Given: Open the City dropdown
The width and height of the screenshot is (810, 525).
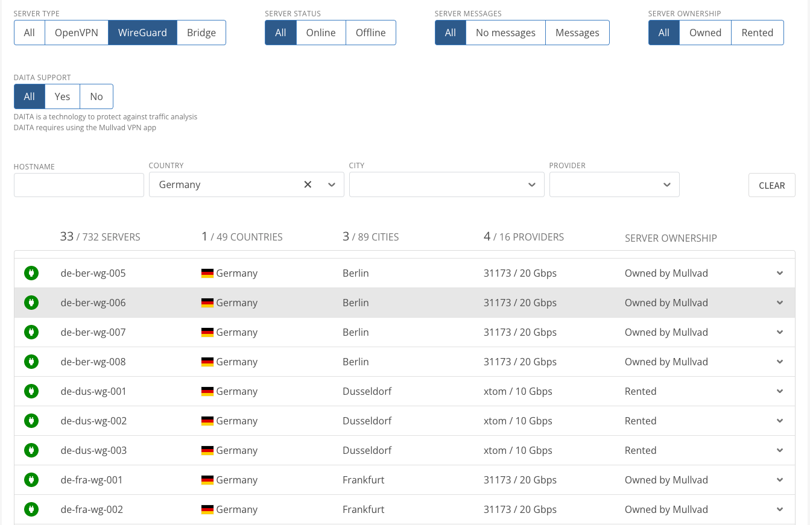Looking at the screenshot, I should point(446,184).
